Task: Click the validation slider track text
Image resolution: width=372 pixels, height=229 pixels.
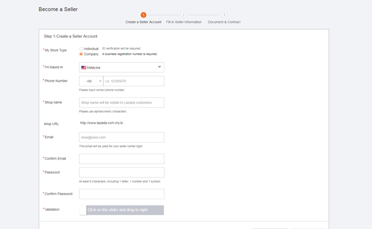Action: click(x=125, y=210)
